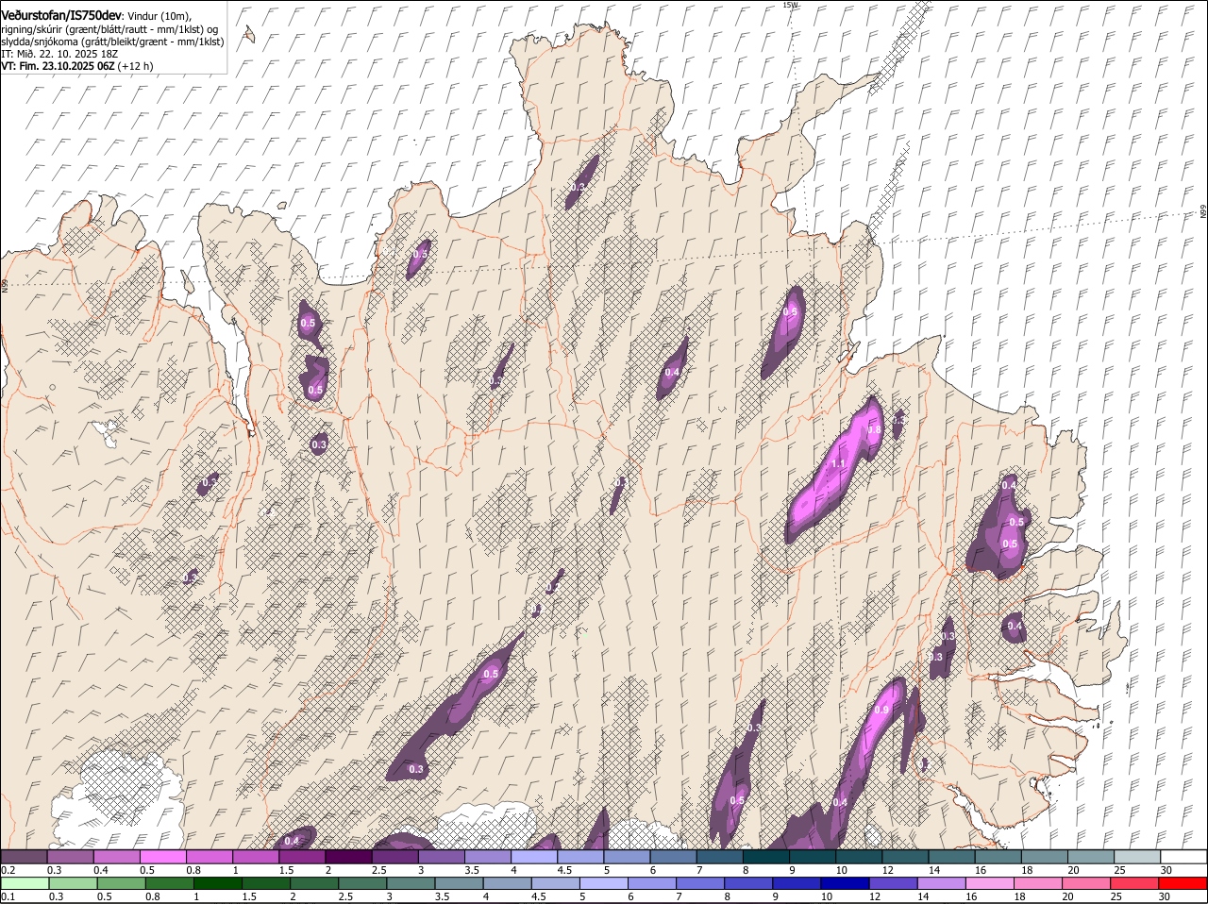
Task: Click the 'N99' label on the right map edge
Action: [x=1203, y=212]
